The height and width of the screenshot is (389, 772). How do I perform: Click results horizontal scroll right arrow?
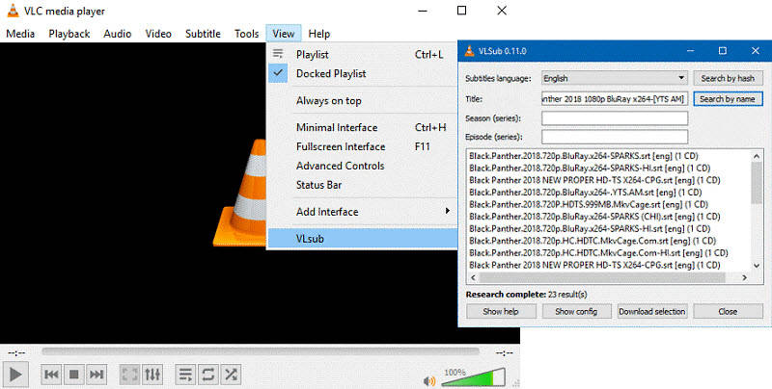[744, 277]
